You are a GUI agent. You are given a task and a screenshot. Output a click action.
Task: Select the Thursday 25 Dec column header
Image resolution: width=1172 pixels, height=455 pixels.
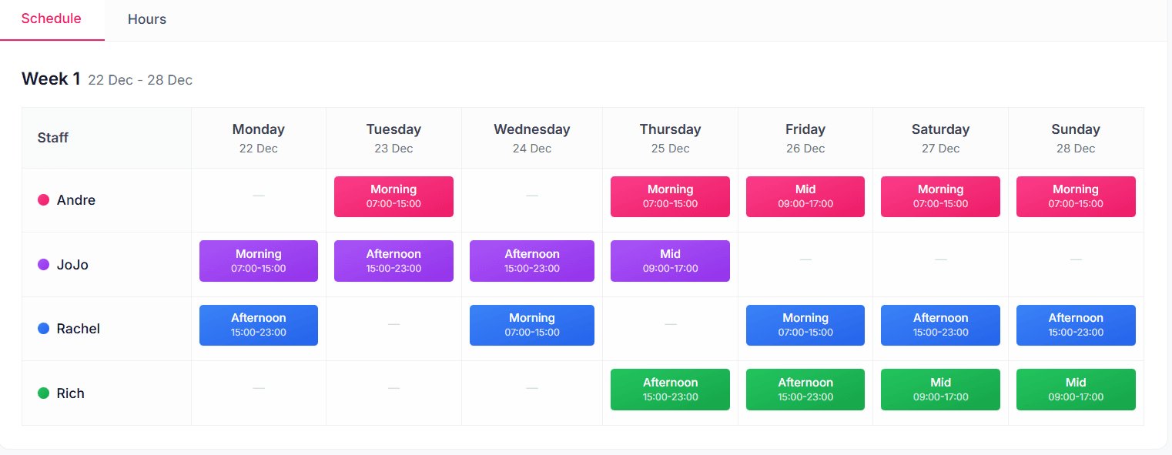pyautogui.click(x=670, y=138)
